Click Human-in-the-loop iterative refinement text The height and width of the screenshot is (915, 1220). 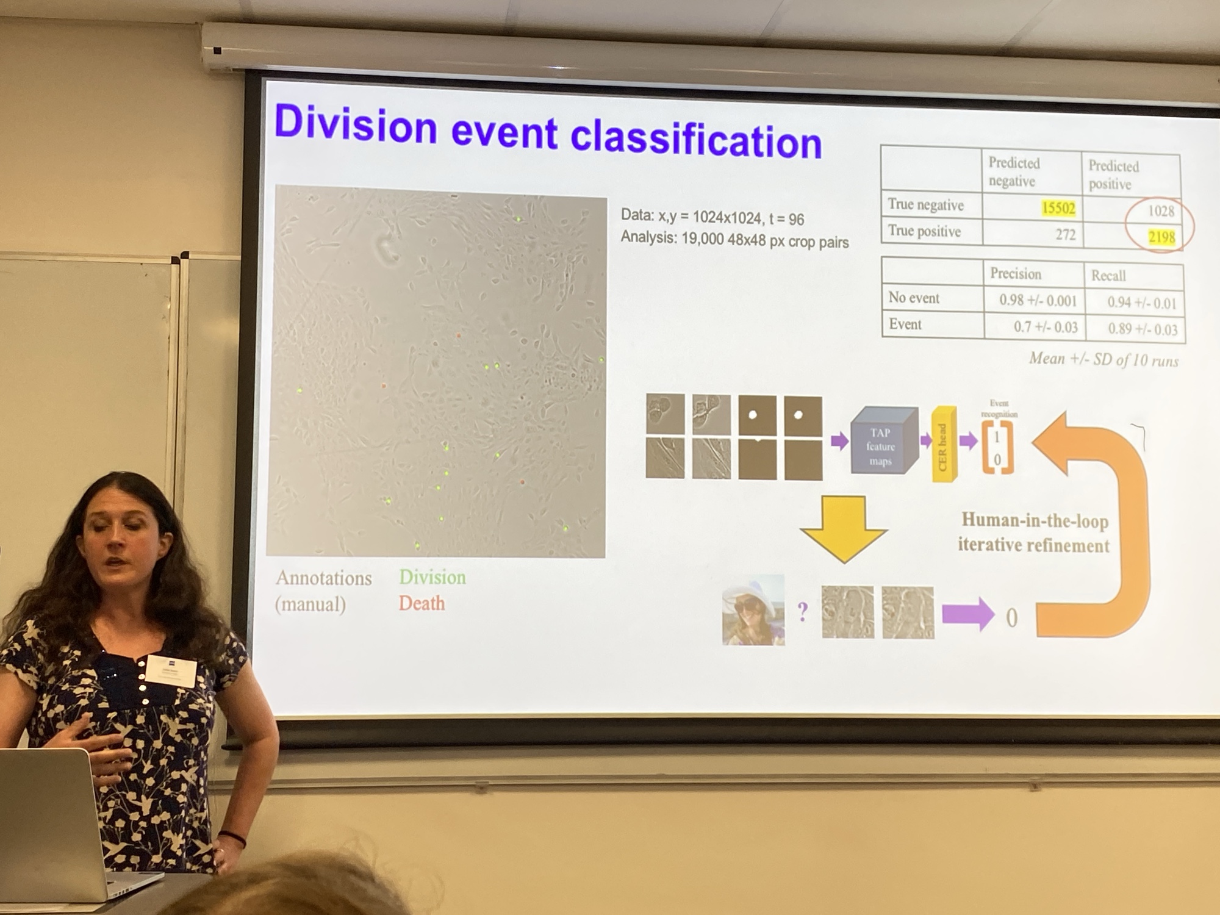[1034, 533]
